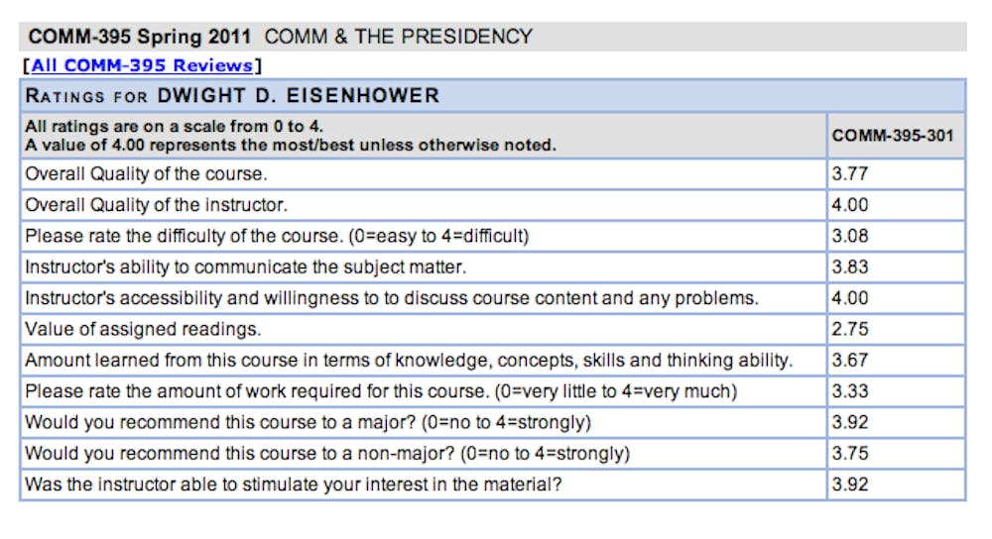Select the COMM-395-301 column header

[893, 136]
